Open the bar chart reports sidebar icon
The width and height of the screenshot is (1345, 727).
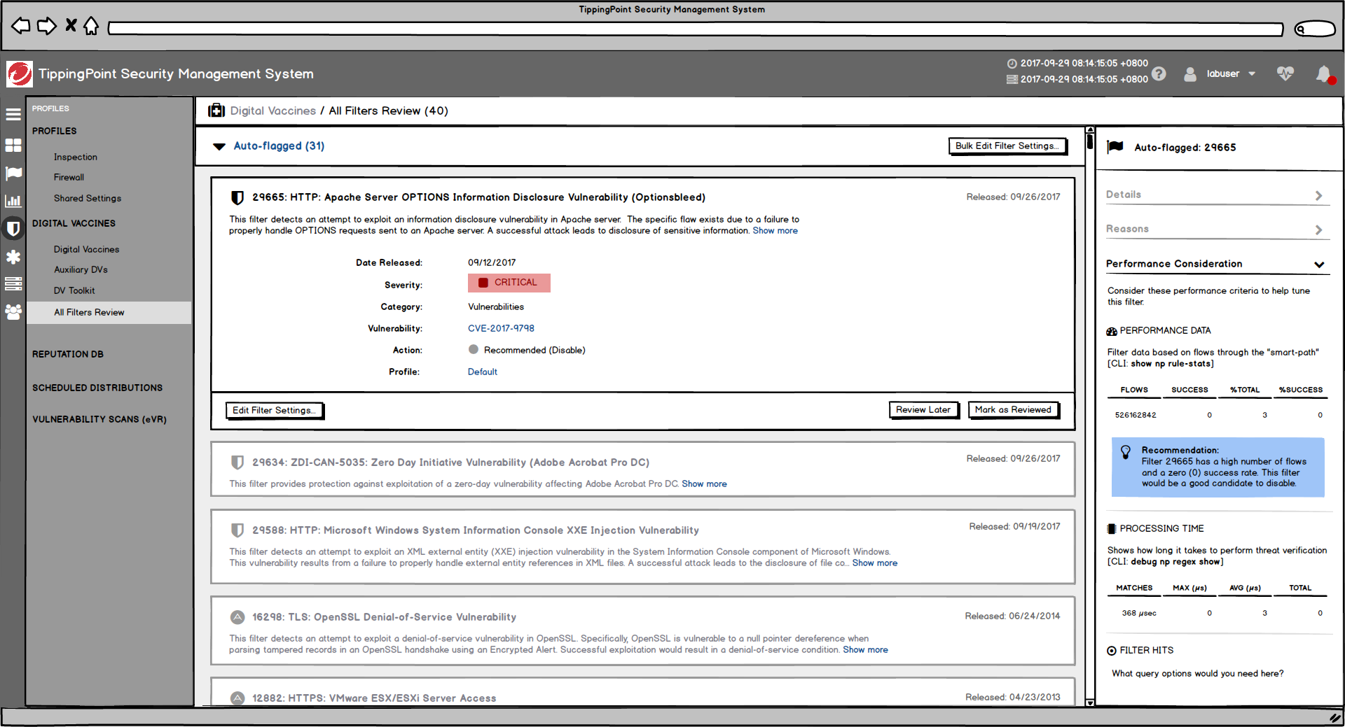13,201
